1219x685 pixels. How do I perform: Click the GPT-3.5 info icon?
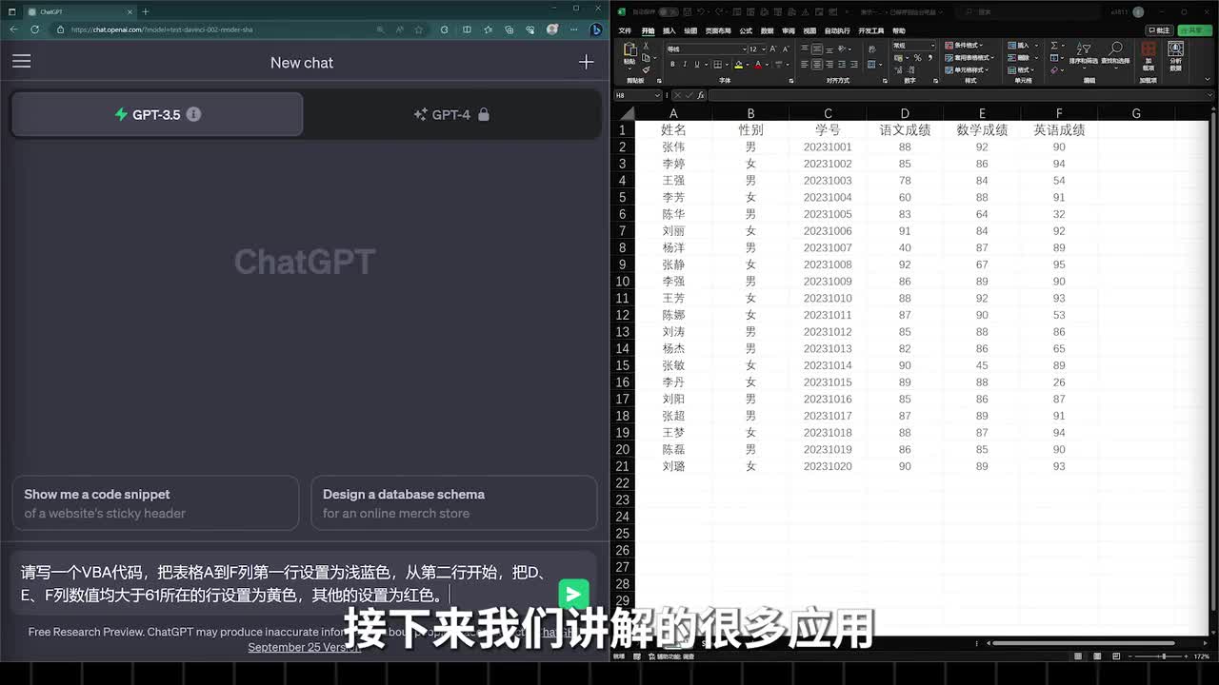[x=193, y=114]
